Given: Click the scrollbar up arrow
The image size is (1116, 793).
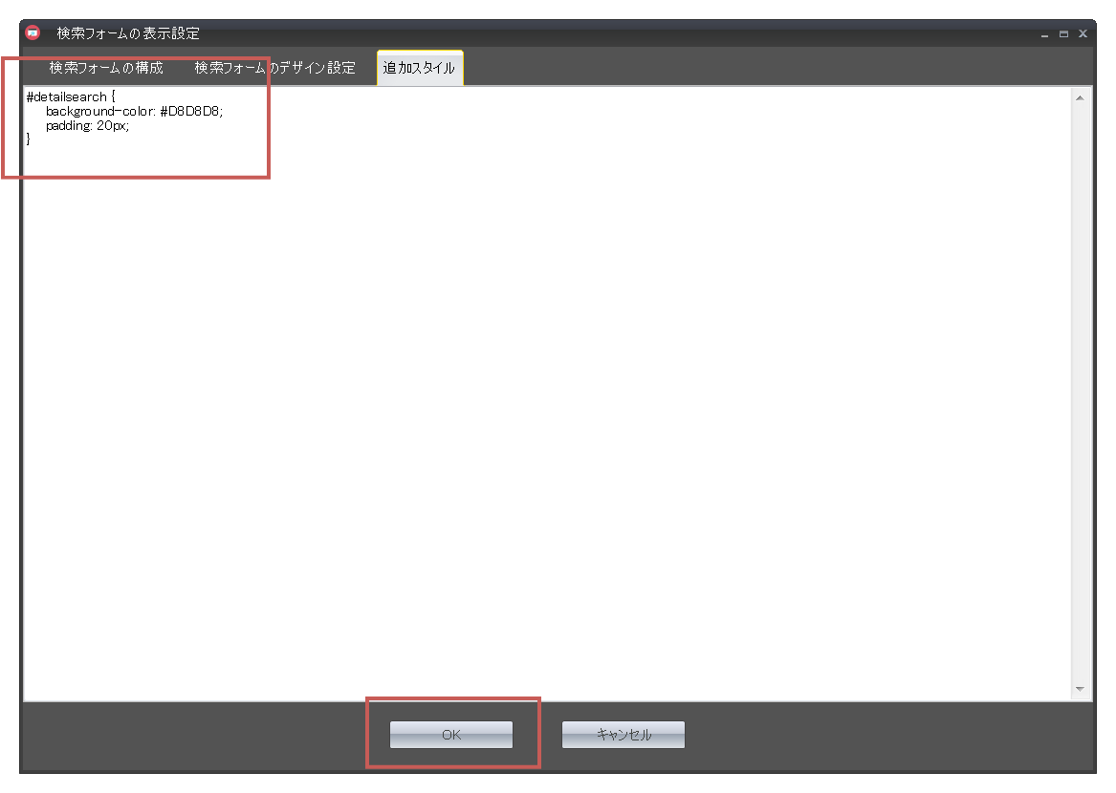Looking at the screenshot, I should pos(1080,97).
